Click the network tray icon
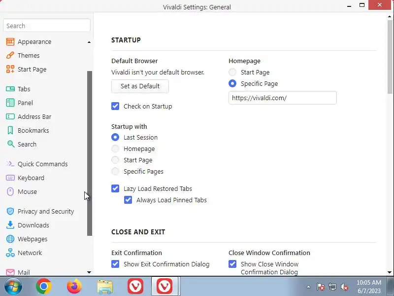 332,287
